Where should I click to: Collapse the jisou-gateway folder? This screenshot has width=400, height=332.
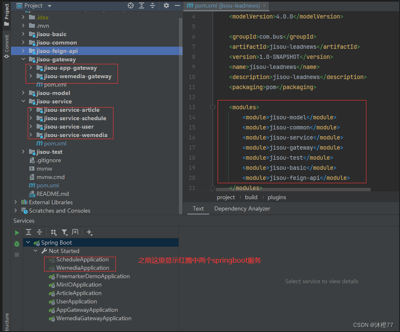pos(23,59)
